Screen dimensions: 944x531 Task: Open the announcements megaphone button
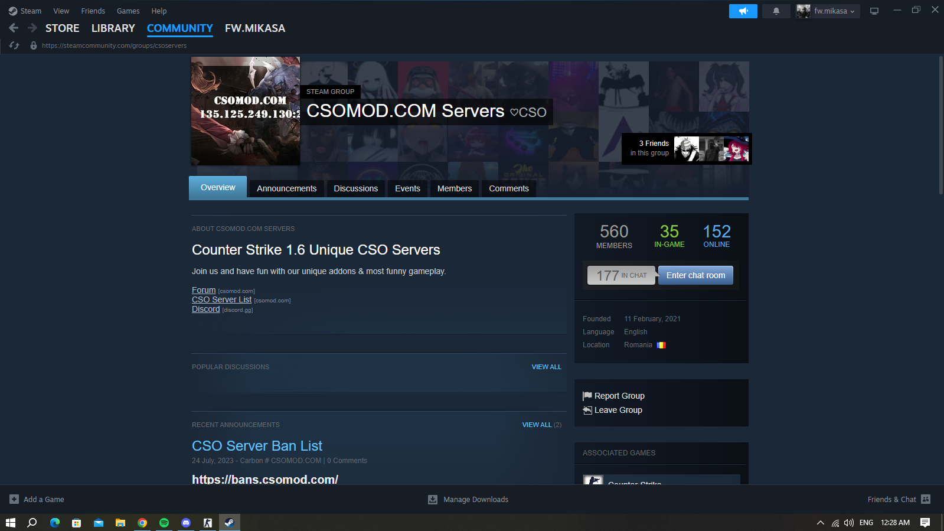click(743, 11)
